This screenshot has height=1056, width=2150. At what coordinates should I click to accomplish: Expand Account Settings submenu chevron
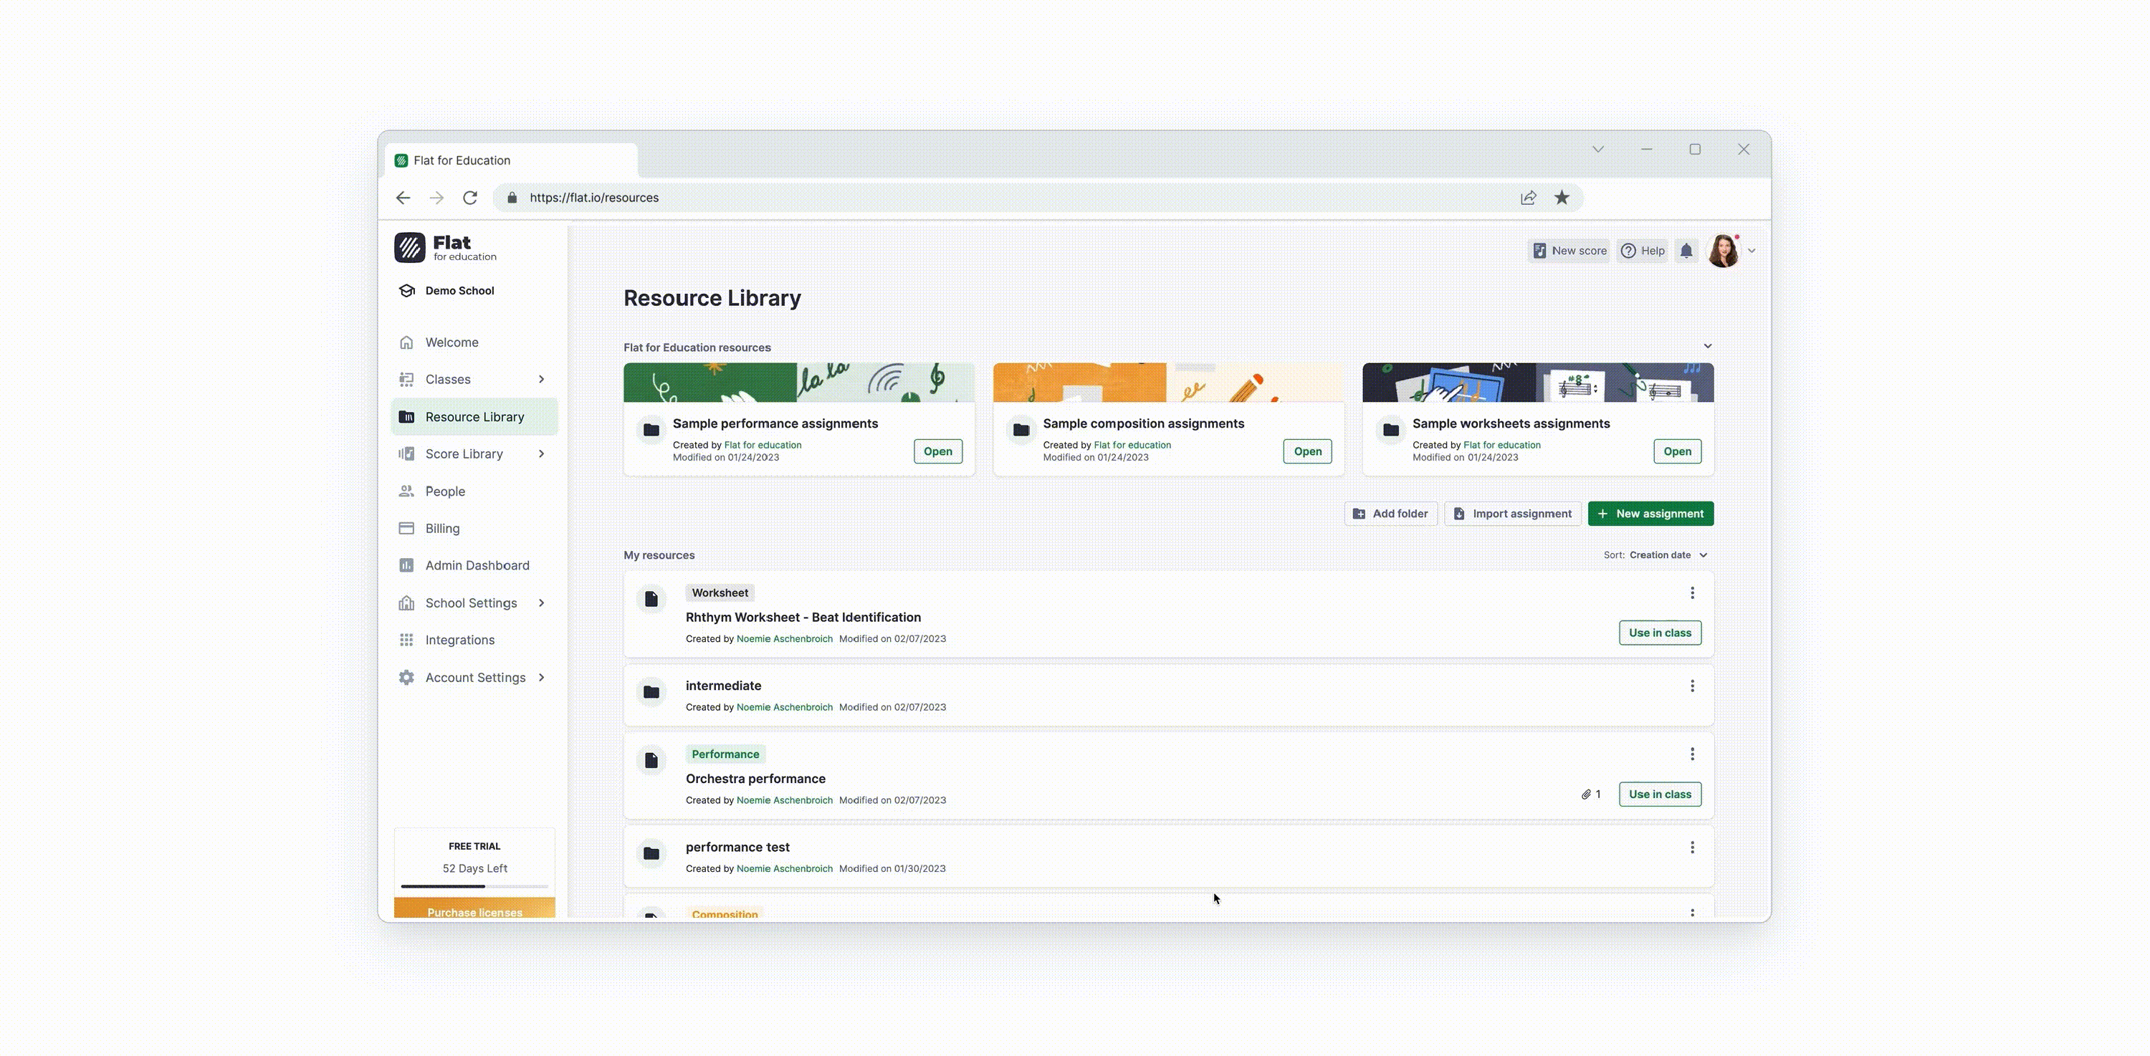(x=542, y=677)
